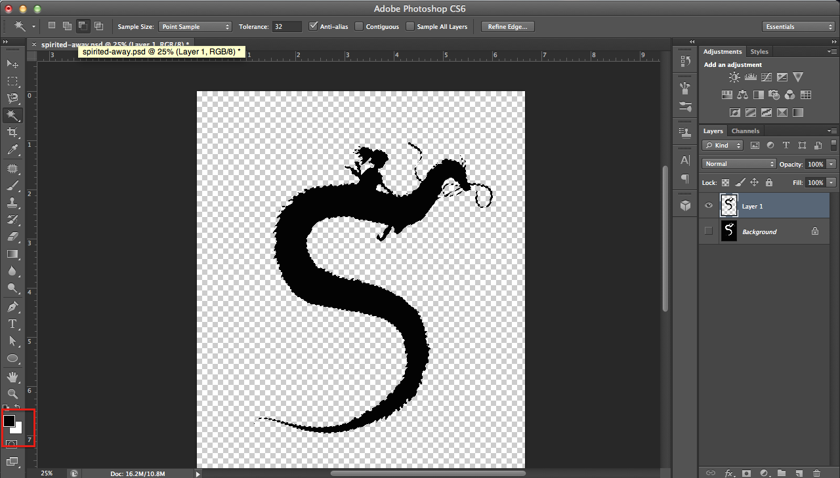Toggle the Anti-alias checkbox
This screenshot has width=840, height=478.
coord(313,26)
